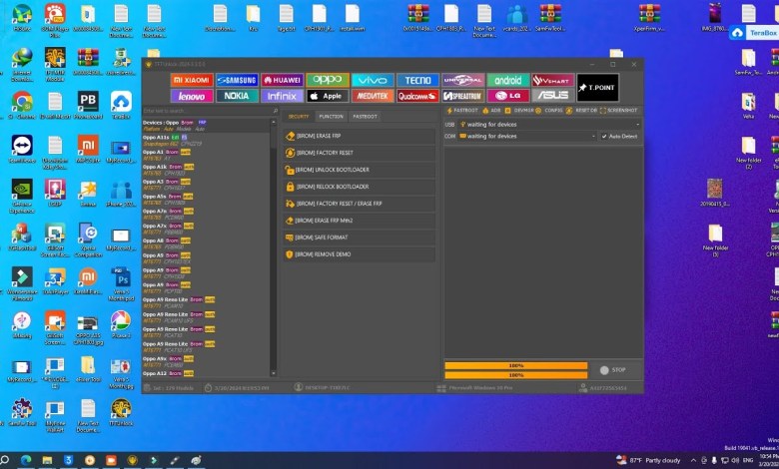Open the USB waiting for devices dropdown

549,124
